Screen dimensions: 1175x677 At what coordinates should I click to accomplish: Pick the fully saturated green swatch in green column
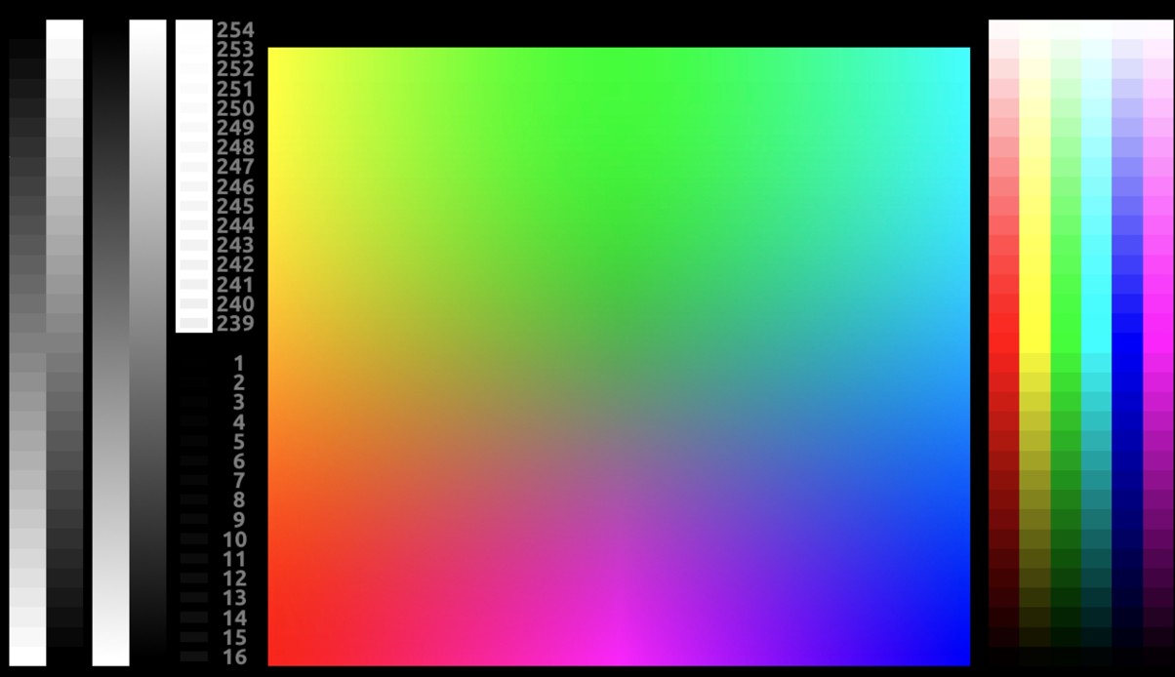1066,342
